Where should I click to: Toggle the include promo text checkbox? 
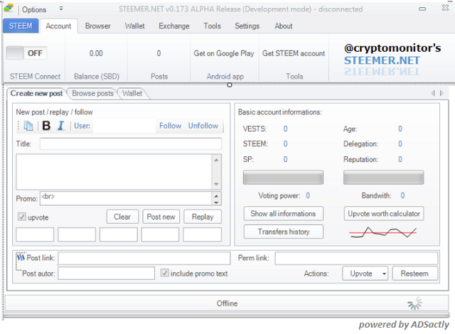164,273
